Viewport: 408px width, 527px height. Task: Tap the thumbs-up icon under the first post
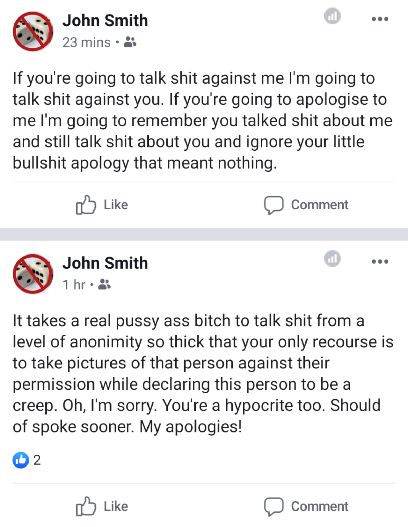click(86, 205)
